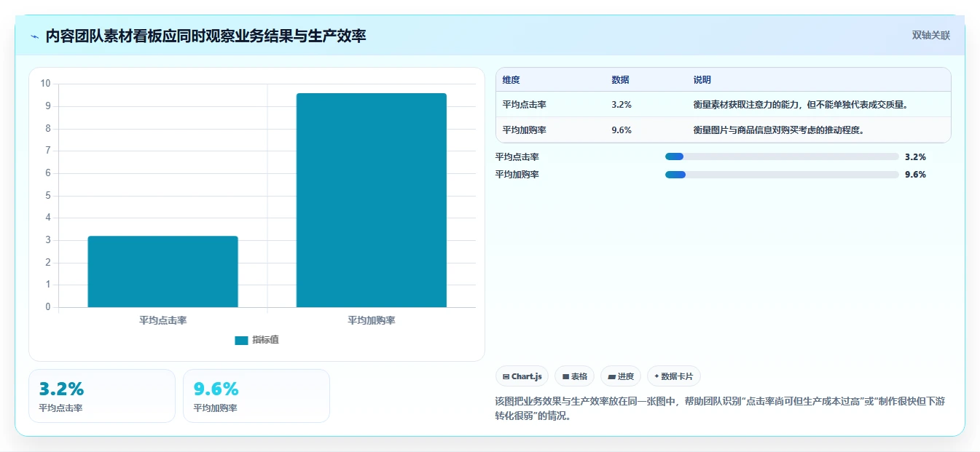Click the 平均加购率 x-axis label
The width and height of the screenshot is (980, 452).
pos(371,320)
